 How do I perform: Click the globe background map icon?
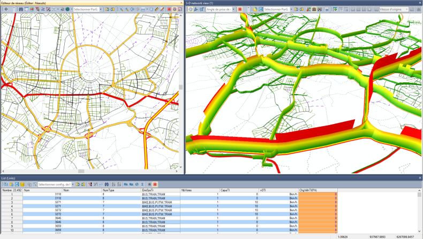pyautogui.click(x=68, y=10)
